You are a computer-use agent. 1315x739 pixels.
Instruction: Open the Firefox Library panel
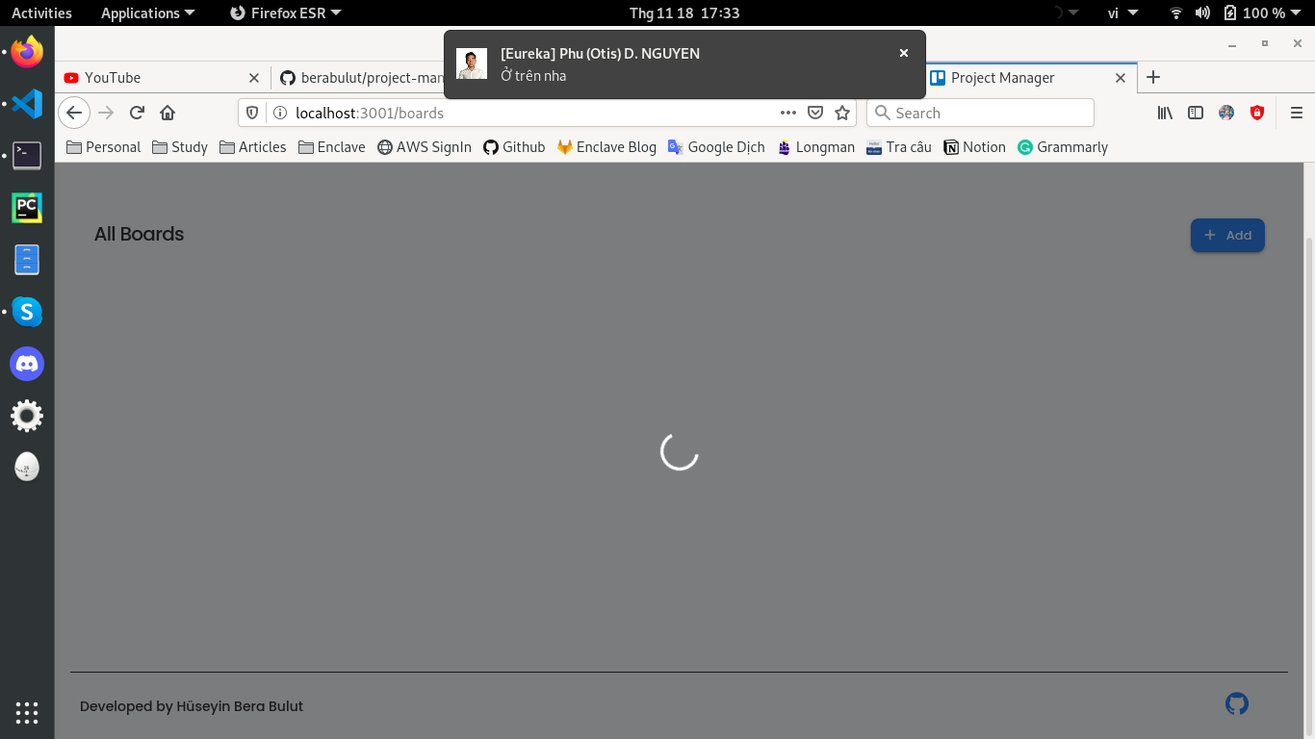pyautogui.click(x=1164, y=113)
